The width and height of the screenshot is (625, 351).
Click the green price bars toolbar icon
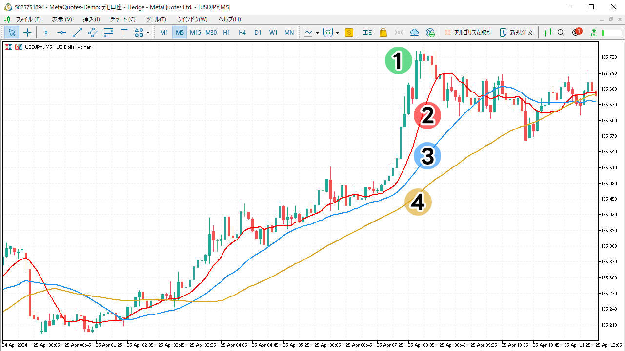[548, 33]
